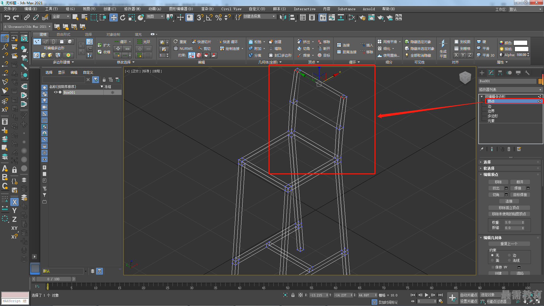Activate Select and Move tool
The width and height of the screenshot is (544, 306).
point(113,18)
